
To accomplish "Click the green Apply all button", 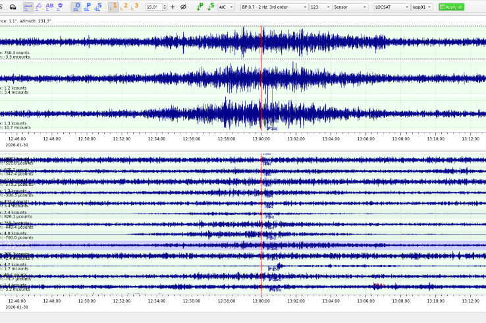I will tap(451, 7).
